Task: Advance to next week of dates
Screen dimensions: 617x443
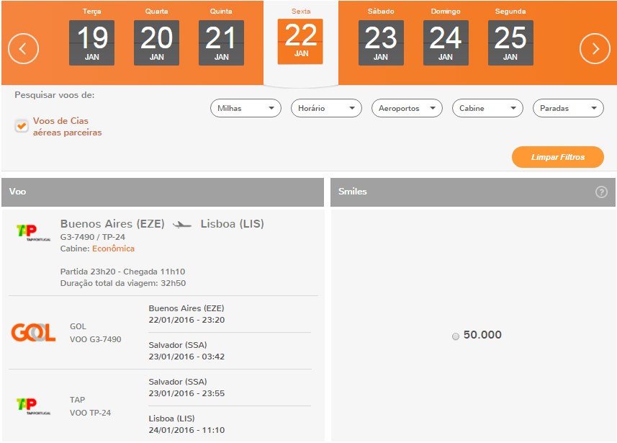Action: tap(595, 49)
